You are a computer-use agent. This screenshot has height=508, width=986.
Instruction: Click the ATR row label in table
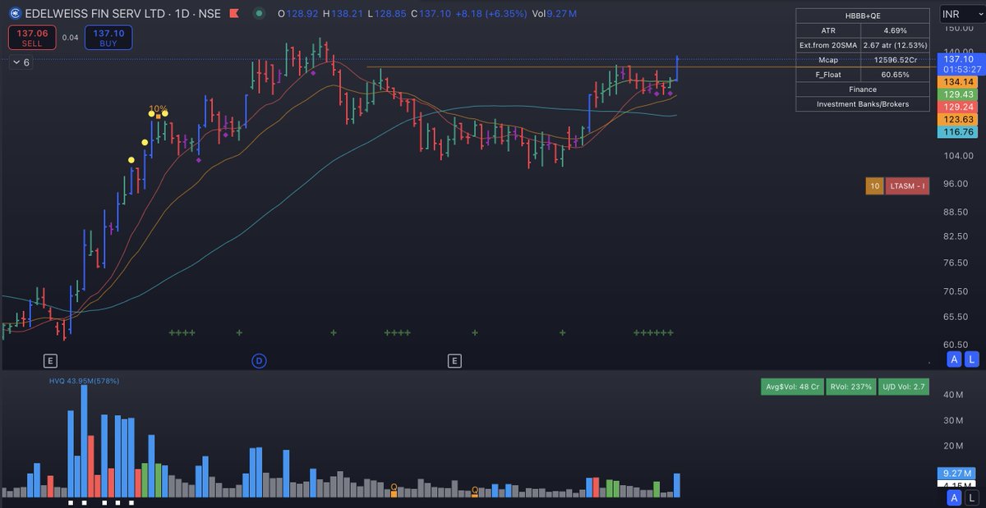[x=828, y=30]
